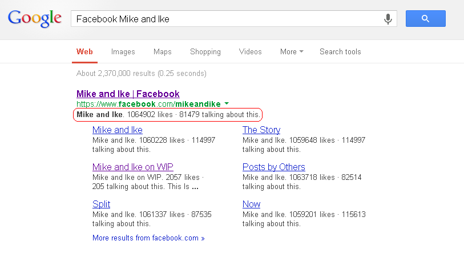The width and height of the screenshot is (464, 253).
Task: Click snippet mentioning 2057 likes
Action: click(x=148, y=182)
